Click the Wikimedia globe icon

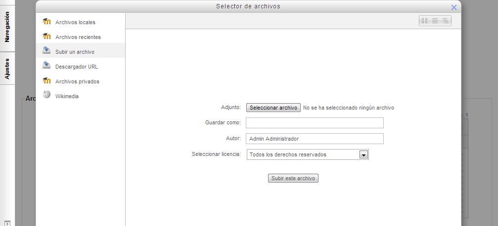pyautogui.click(x=47, y=95)
